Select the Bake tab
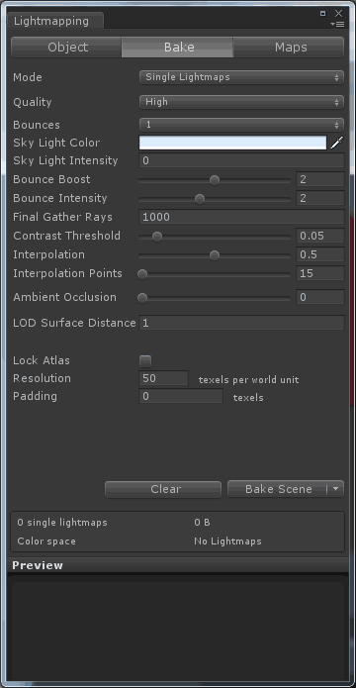Image resolution: width=356 pixels, height=688 pixels. (178, 48)
